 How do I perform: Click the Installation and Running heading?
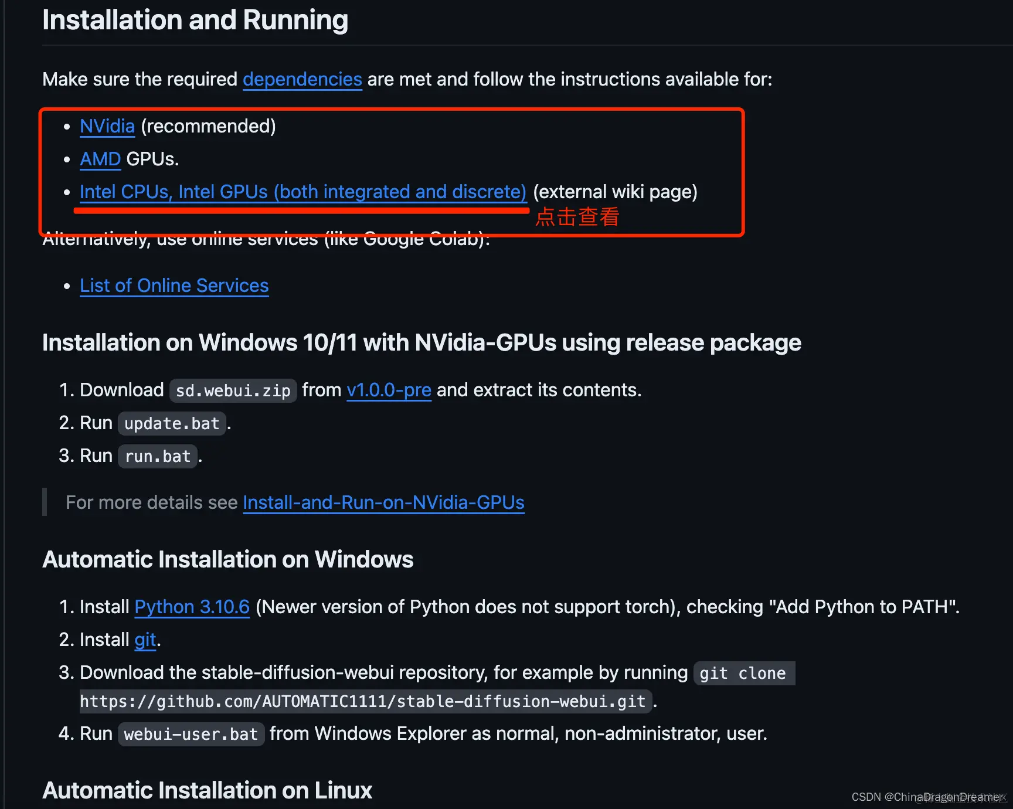click(x=195, y=20)
